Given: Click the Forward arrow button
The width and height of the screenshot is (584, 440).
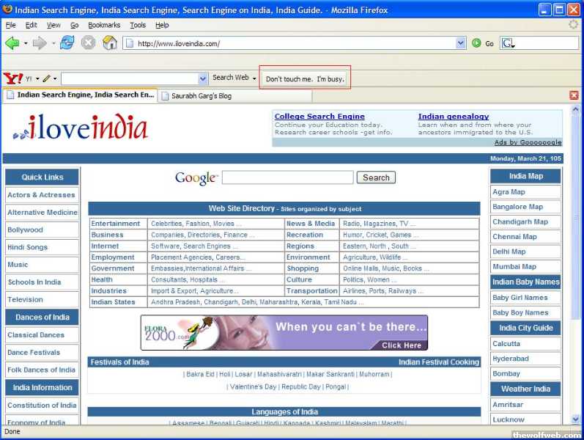Looking at the screenshot, I should click(39, 43).
